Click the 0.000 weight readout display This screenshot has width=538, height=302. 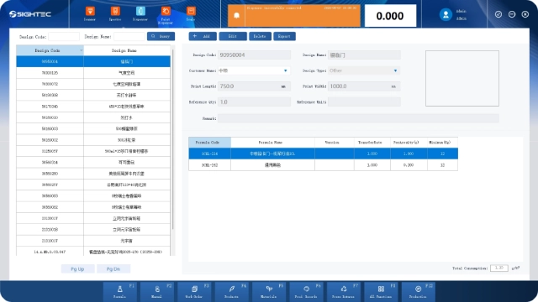tap(390, 16)
